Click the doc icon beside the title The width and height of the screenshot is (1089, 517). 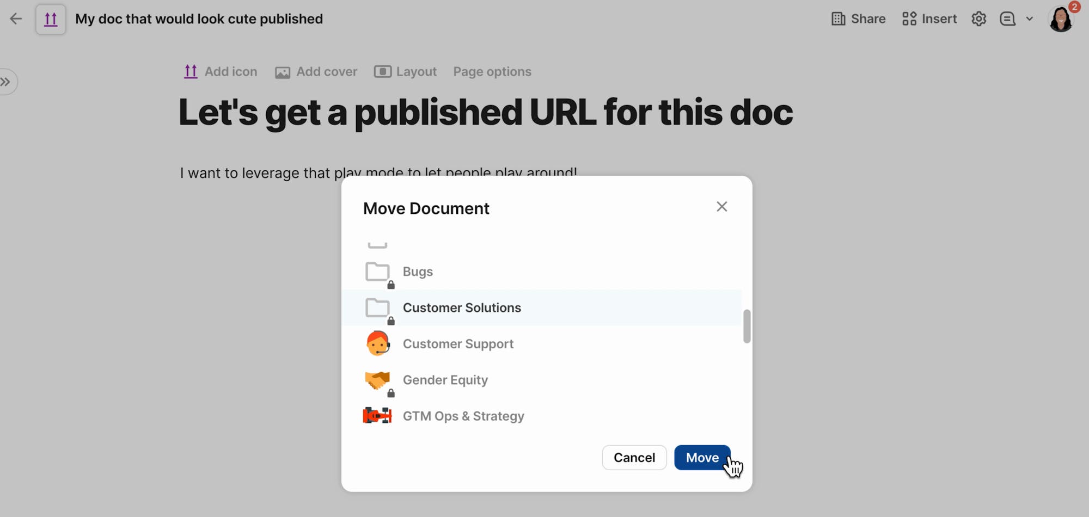51,20
